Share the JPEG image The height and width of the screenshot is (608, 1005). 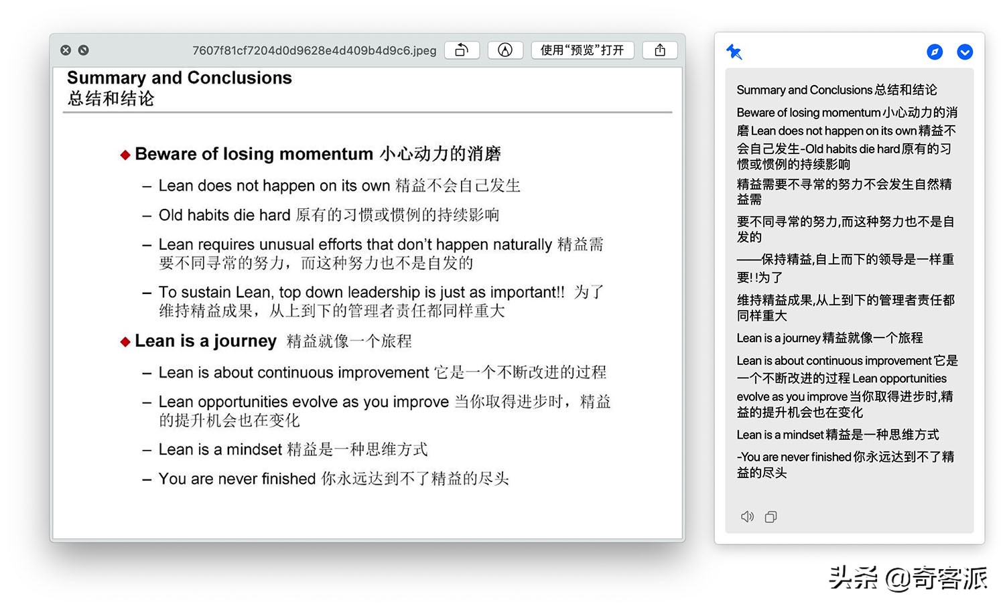pos(660,50)
